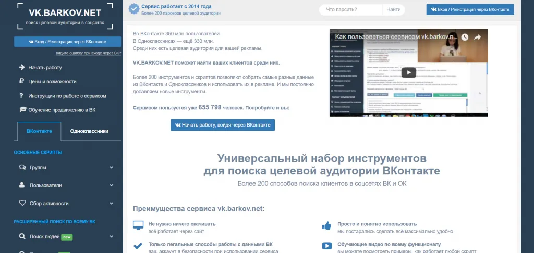Click the Найти search button
This screenshot has width=534, height=253.
coord(394,9)
